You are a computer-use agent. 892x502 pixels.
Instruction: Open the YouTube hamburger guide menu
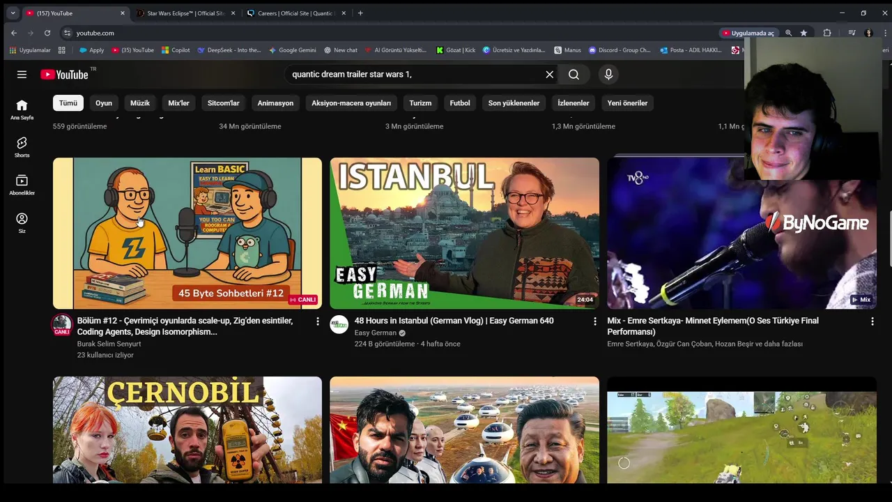click(x=22, y=75)
